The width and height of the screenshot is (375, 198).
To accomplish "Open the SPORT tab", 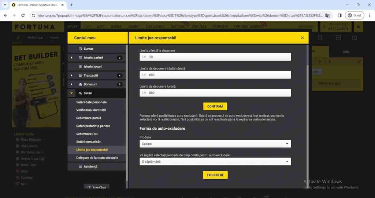I will coord(72,26).
